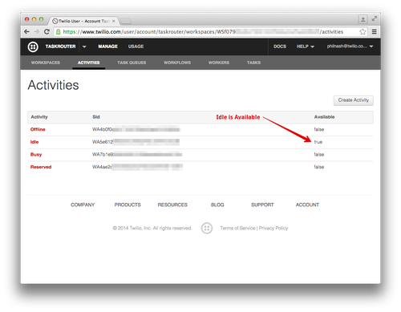The width and height of the screenshot is (401, 312).
Task: Click the TASKROUTER header label
Action: (x=60, y=47)
